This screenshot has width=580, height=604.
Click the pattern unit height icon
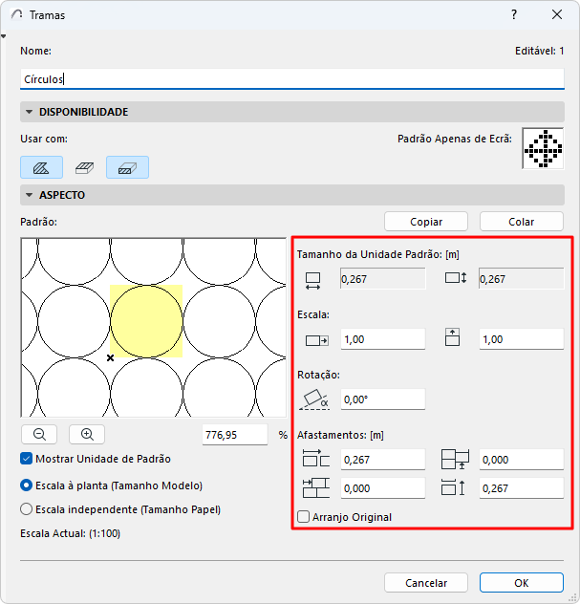point(456,278)
